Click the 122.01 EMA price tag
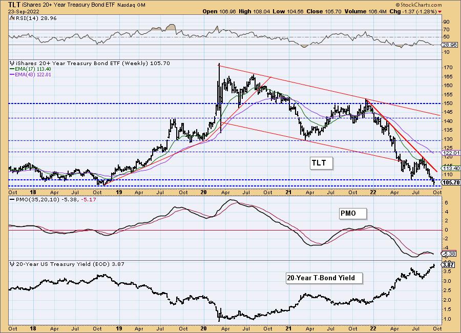461x333 pixels. [451, 153]
